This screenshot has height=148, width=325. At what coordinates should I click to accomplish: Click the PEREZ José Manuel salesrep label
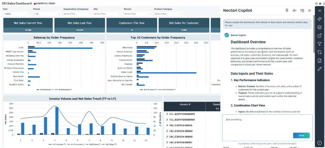14,52
